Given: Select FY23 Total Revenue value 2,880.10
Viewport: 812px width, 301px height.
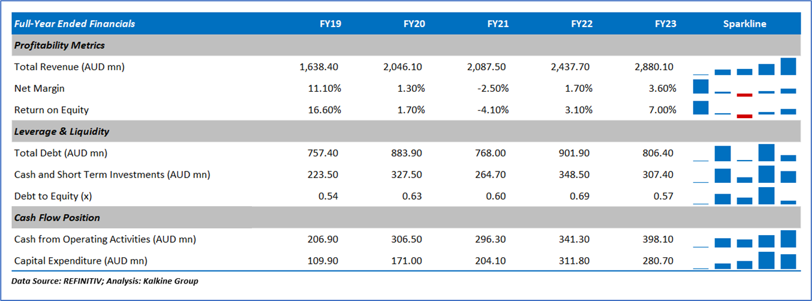Looking at the screenshot, I should coord(655,67).
